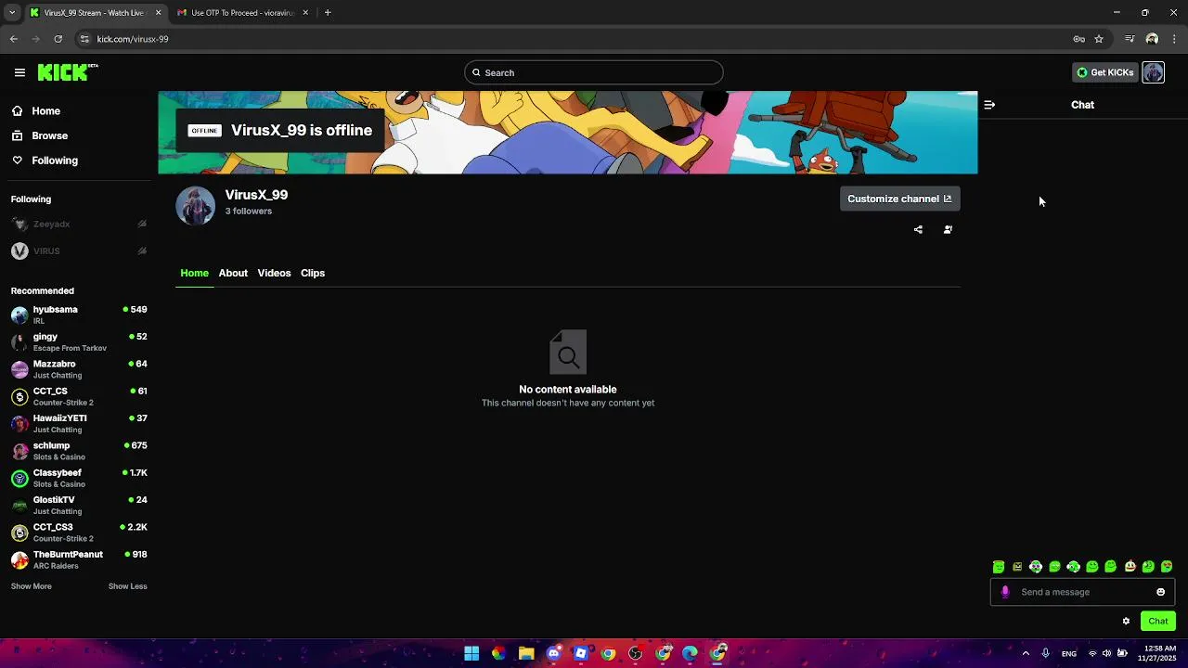This screenshot has width=1188, height=668.
Task: Open Microsoft Edge from taskbar
Action: 690,653
